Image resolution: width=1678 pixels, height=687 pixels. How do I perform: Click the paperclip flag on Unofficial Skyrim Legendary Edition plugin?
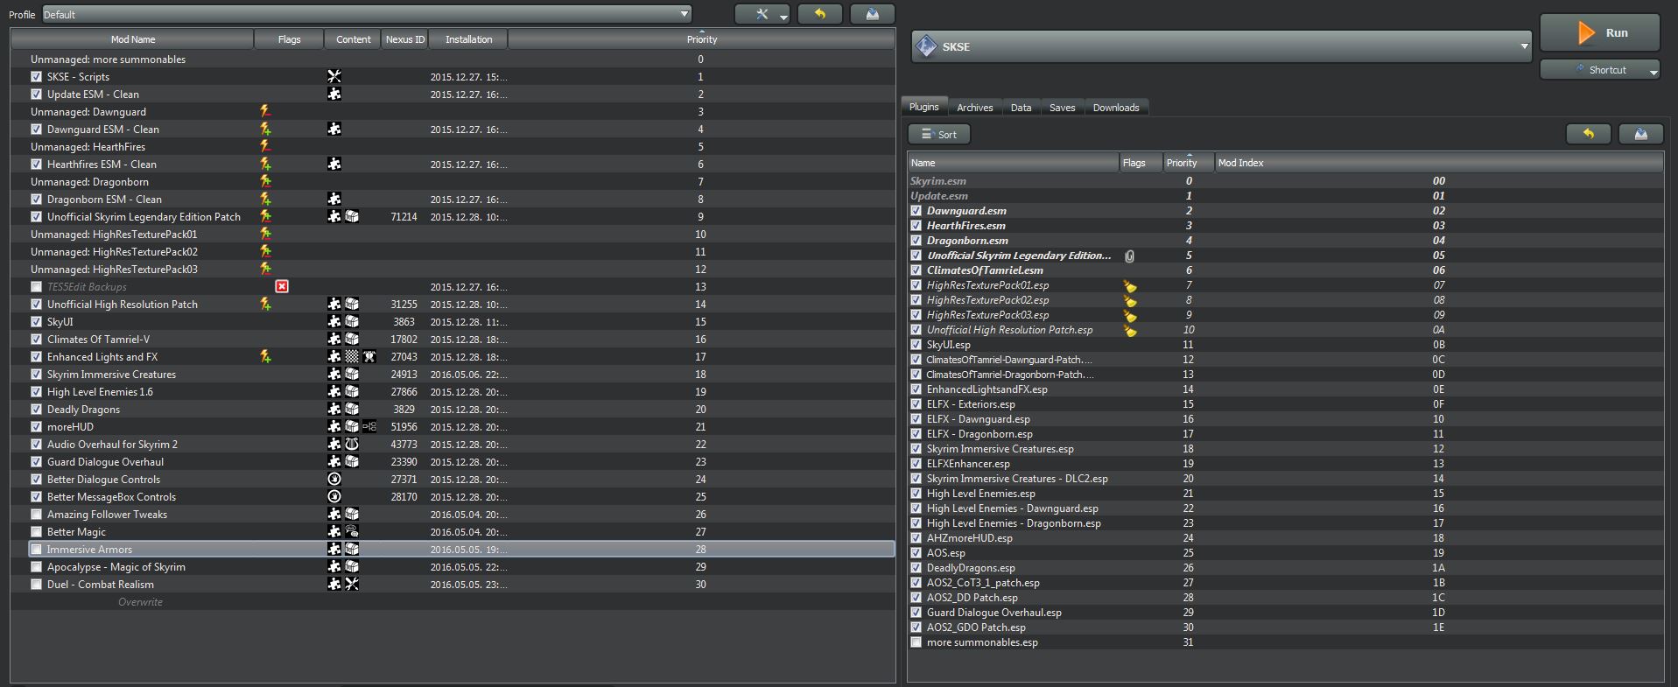1129,256
